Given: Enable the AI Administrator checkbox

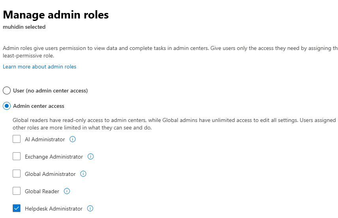Looking at the screenshot, I should tap(17, 139).
